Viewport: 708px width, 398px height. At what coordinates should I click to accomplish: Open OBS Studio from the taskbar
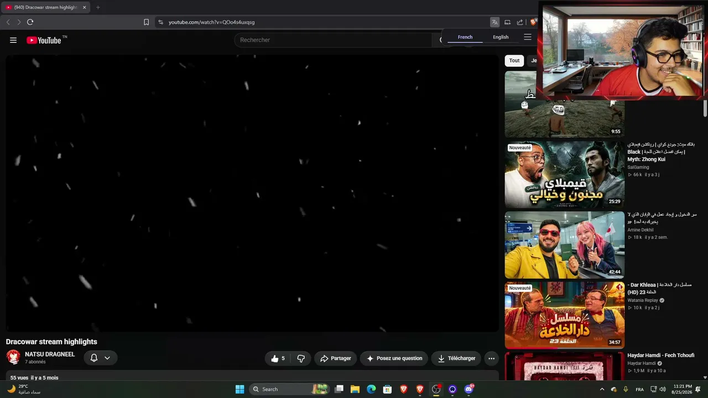pos(436,389)
